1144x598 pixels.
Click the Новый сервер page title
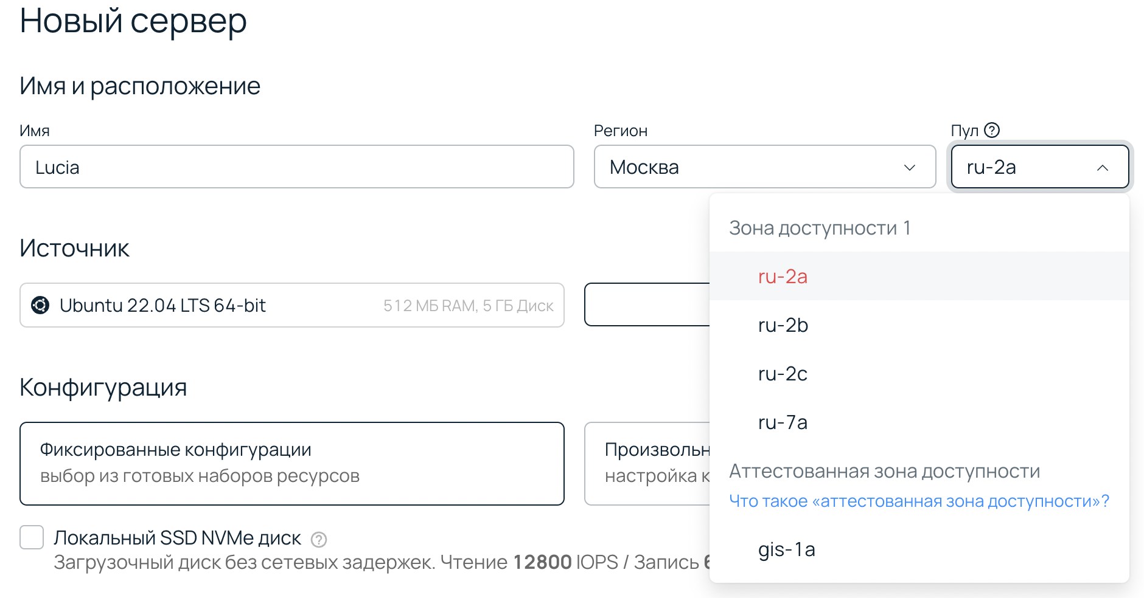[x=133, y=21]
